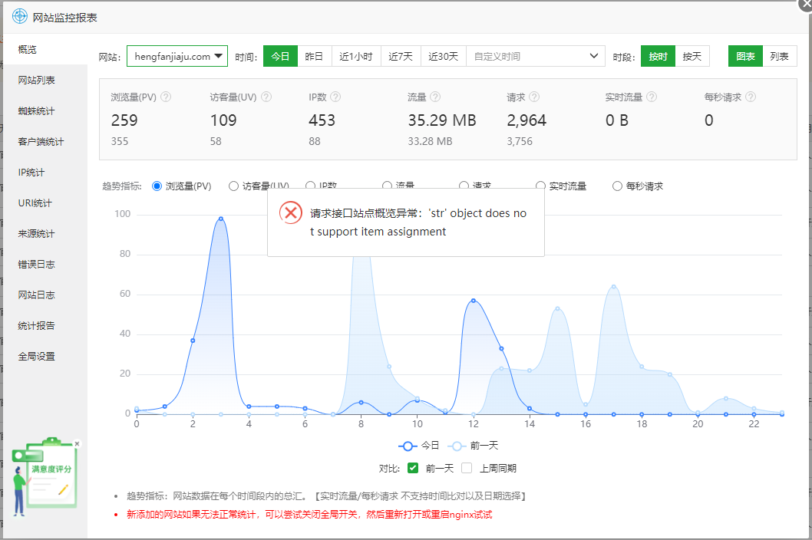Click the help icon beside 访客量(UV)

coord(266,97)
